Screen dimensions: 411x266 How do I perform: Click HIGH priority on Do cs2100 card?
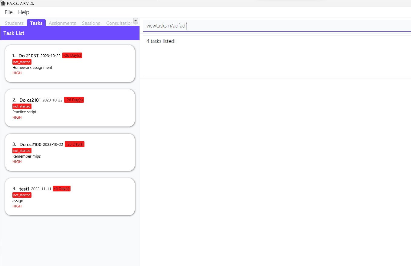[x=17, y=162]
